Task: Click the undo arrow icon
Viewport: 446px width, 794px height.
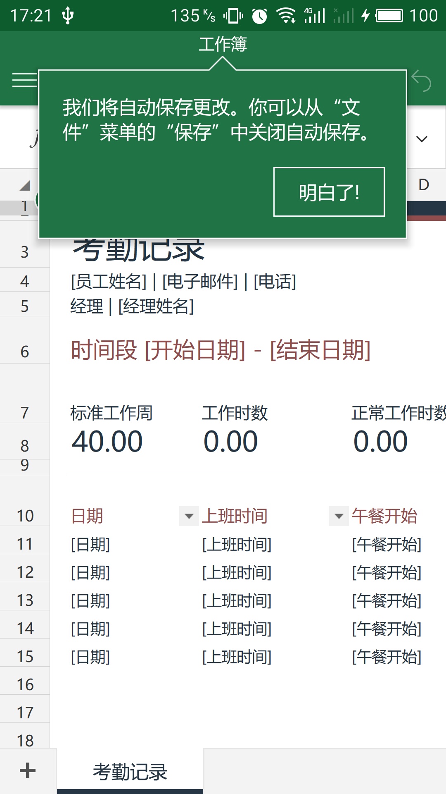Action: coord(421,81)
